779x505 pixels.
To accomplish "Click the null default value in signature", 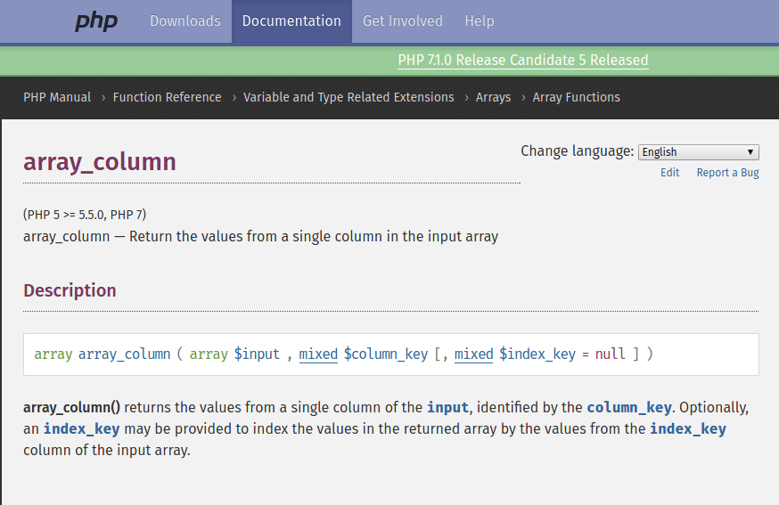I will (610, 354).
